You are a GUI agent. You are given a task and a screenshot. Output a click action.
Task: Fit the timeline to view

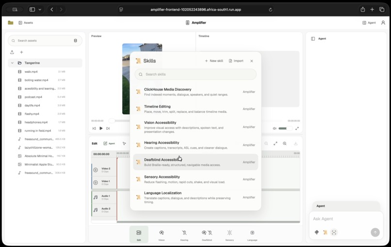[x=275, y=143]
